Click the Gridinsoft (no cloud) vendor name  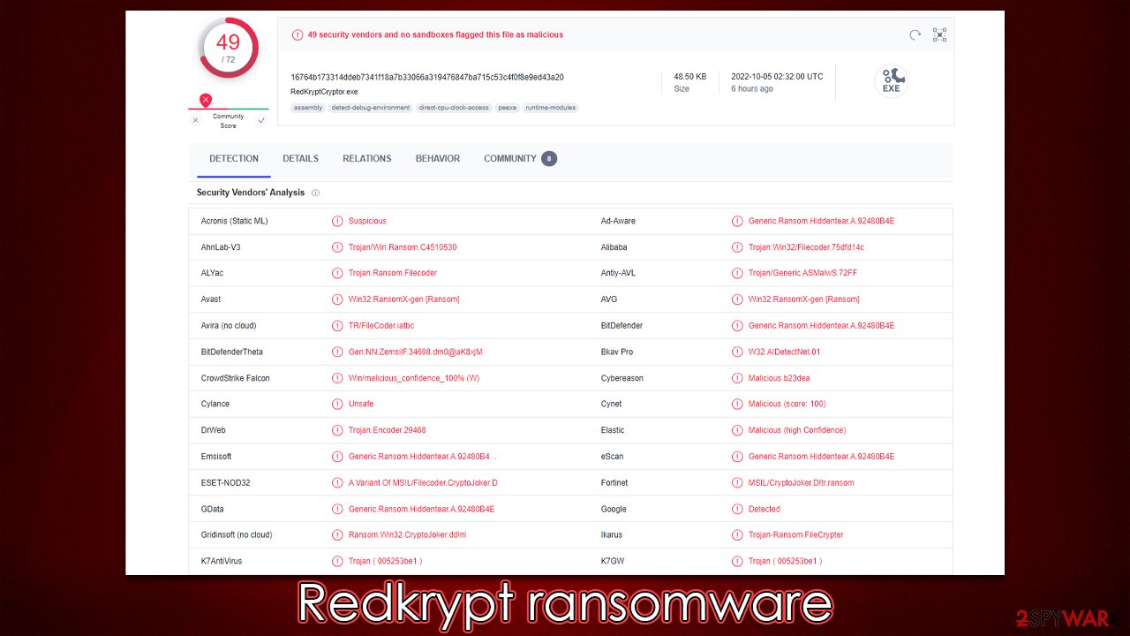[236, 534]
